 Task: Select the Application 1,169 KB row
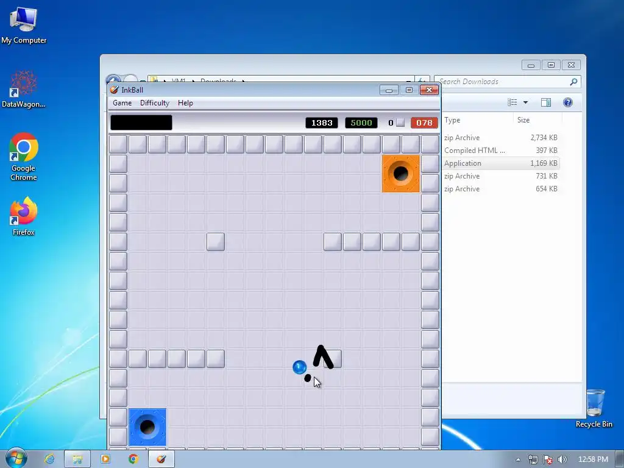[x=501, y=163]
